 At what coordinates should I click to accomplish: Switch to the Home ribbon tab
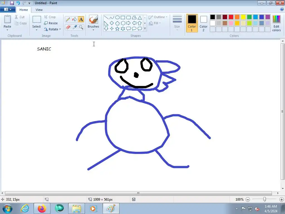coord(24,10)
